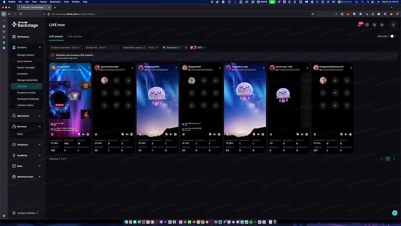This screenshot has width=401, height=226.
Task: Expand the Operations section in sidebar
Action: pyautogui.click(x=27, y=116)
